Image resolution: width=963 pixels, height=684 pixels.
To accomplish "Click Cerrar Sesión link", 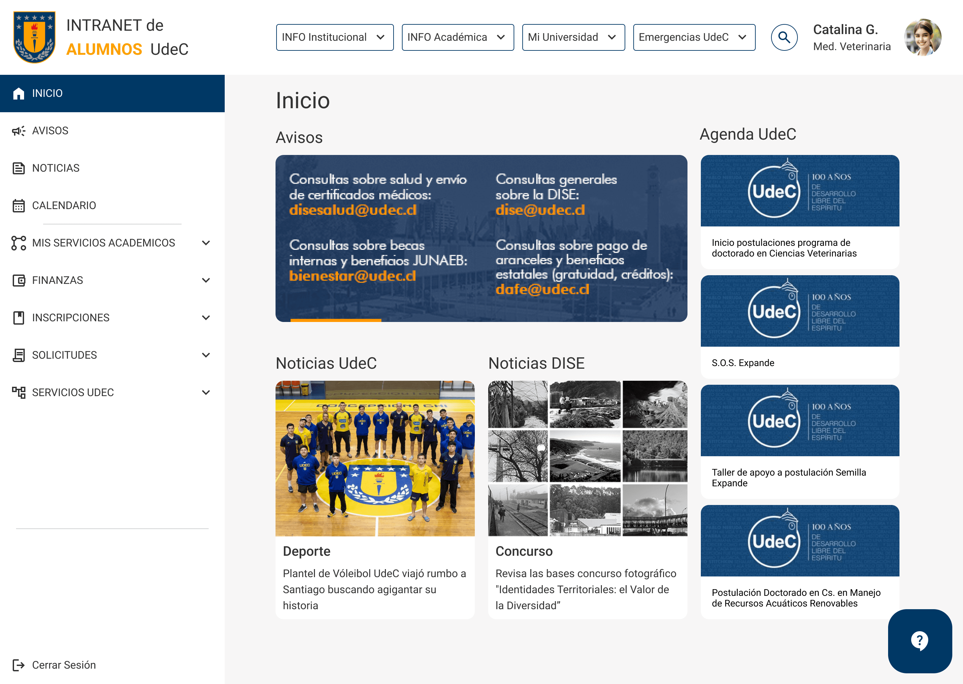I will [64, 665].
